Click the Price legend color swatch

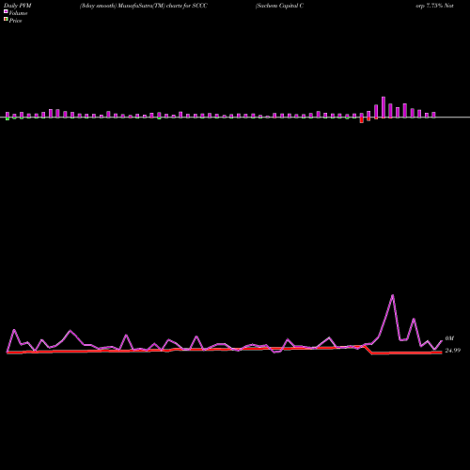pyautogui.click(x=6, y=20)
